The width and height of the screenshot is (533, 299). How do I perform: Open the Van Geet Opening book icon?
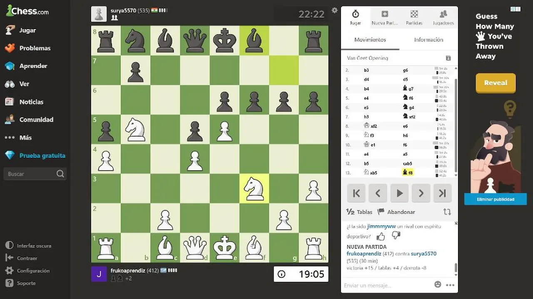coord(448,58)
